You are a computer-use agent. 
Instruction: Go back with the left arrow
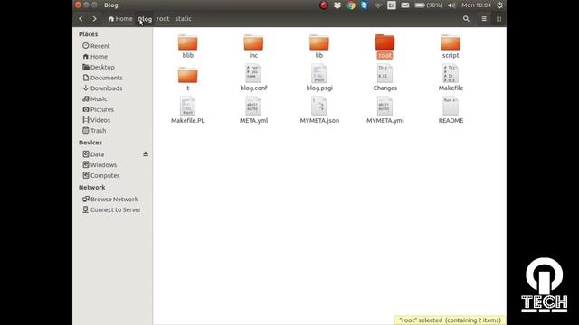pyautogui.click(x=81, y=18)
